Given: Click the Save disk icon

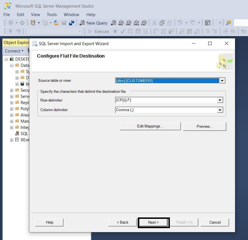Looking at the screenshot, I should [64, 23].
